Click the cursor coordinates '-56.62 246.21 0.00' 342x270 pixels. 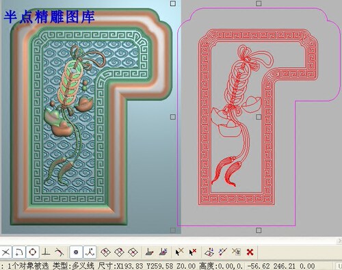pos(281,266)
